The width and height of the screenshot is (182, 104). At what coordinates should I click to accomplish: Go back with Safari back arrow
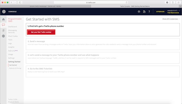pyautogui.click(x=12, y=2)
